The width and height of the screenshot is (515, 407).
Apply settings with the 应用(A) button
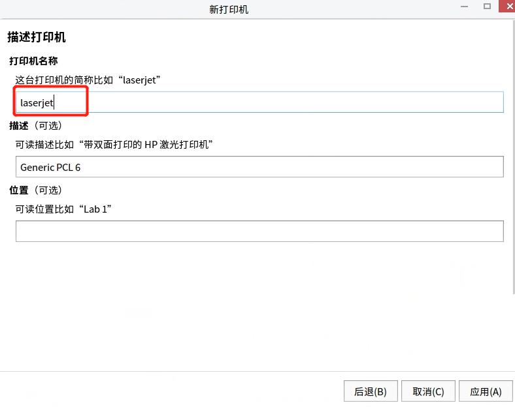[x=486, y=391]
